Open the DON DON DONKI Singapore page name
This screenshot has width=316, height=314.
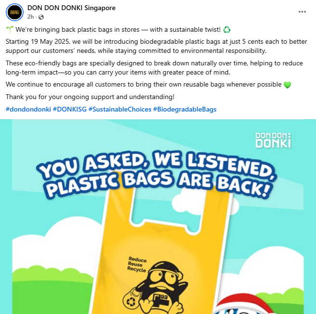pyautogui.click(x=71, y=8)
